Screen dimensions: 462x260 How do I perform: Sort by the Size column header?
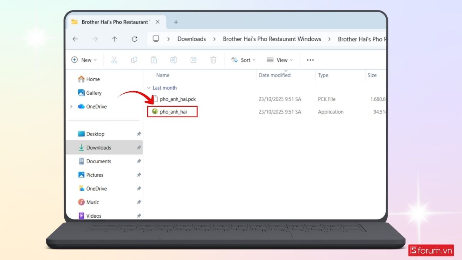point(372,75)
